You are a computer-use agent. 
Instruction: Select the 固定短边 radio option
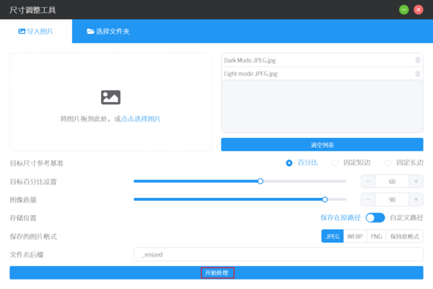(x=351, y=163)
